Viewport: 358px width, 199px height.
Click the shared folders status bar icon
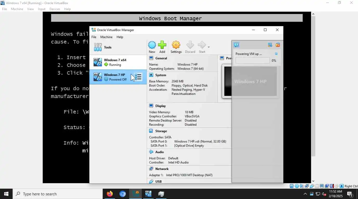click(x=317, y=186)
